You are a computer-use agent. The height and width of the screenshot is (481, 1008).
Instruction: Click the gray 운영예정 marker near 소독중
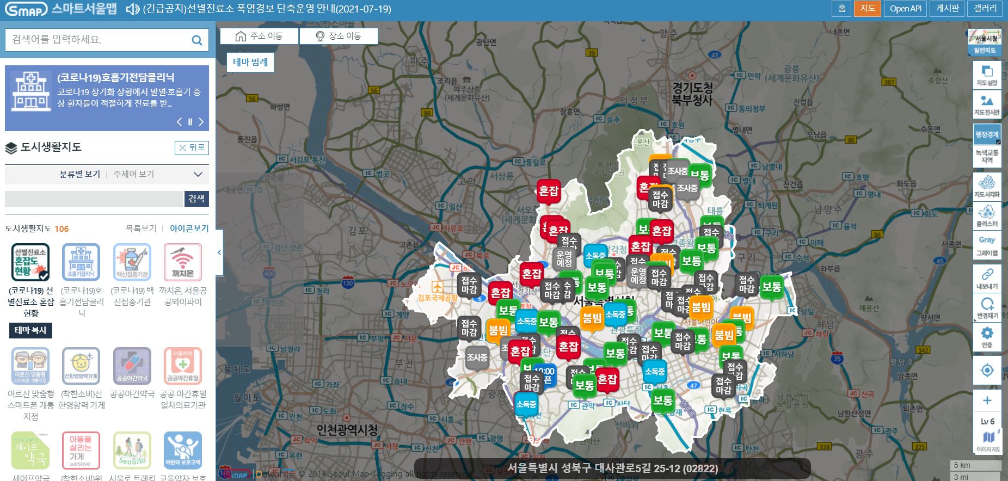(564, 259)
